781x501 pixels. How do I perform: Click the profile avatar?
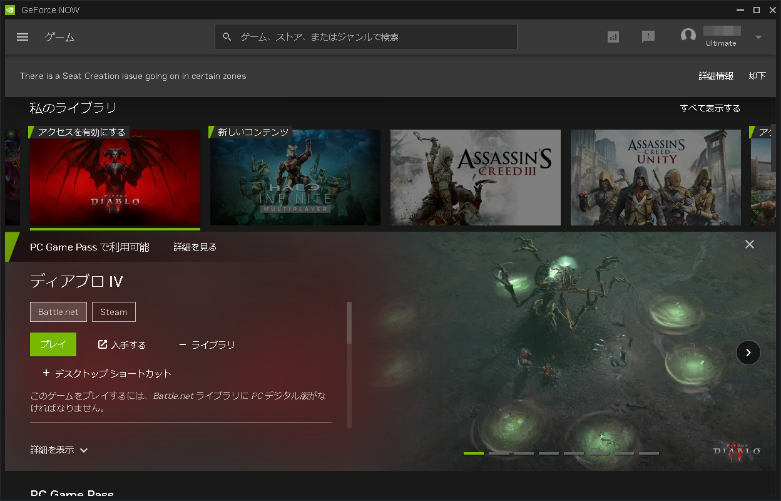688,36
